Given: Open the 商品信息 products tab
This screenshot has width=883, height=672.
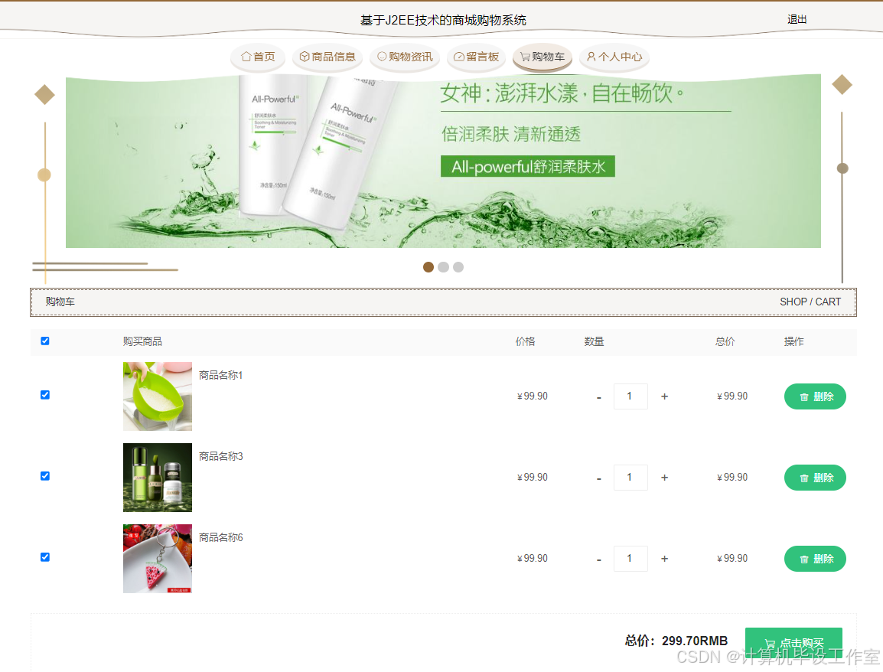Looking at the screenshot, I should tap(327, 57).
